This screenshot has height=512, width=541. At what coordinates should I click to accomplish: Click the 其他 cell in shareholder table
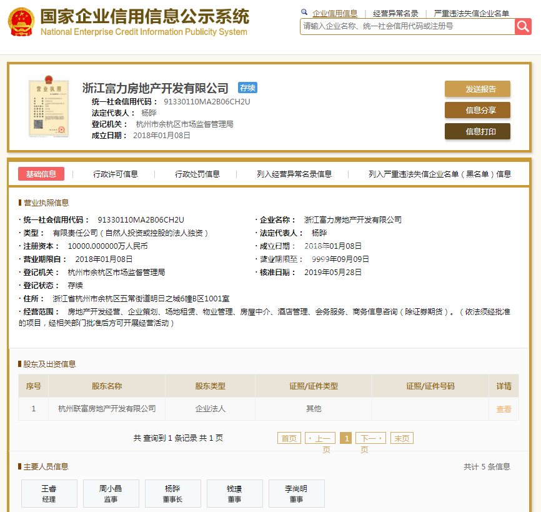click(x=314, y=409)
